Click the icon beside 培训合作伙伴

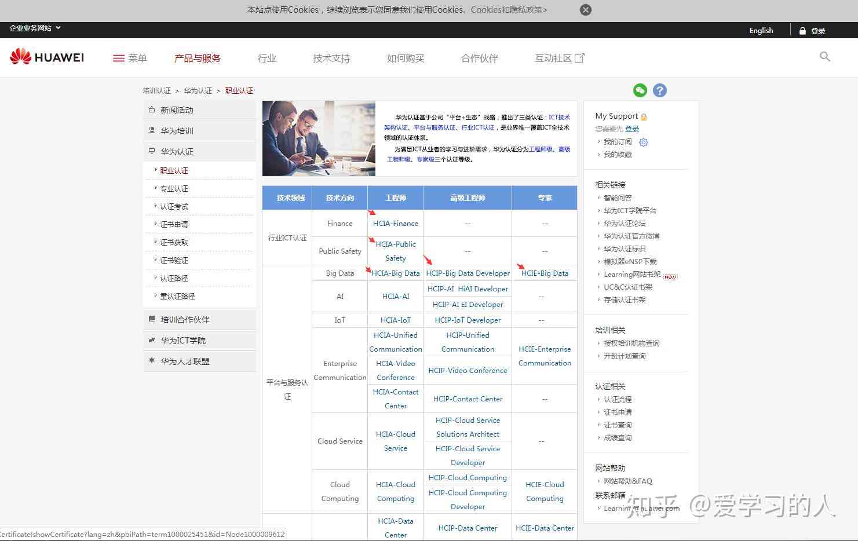point(152,319)
